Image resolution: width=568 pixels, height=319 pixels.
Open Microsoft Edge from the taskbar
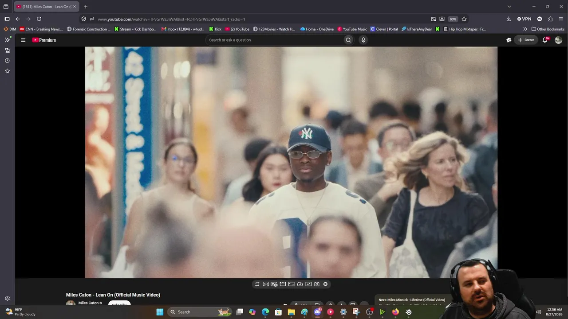(x=265, y=312)
